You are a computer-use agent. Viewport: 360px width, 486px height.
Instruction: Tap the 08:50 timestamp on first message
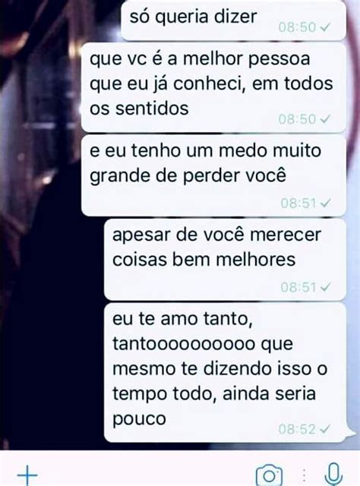pyautogui.click(x=297, y=27)
